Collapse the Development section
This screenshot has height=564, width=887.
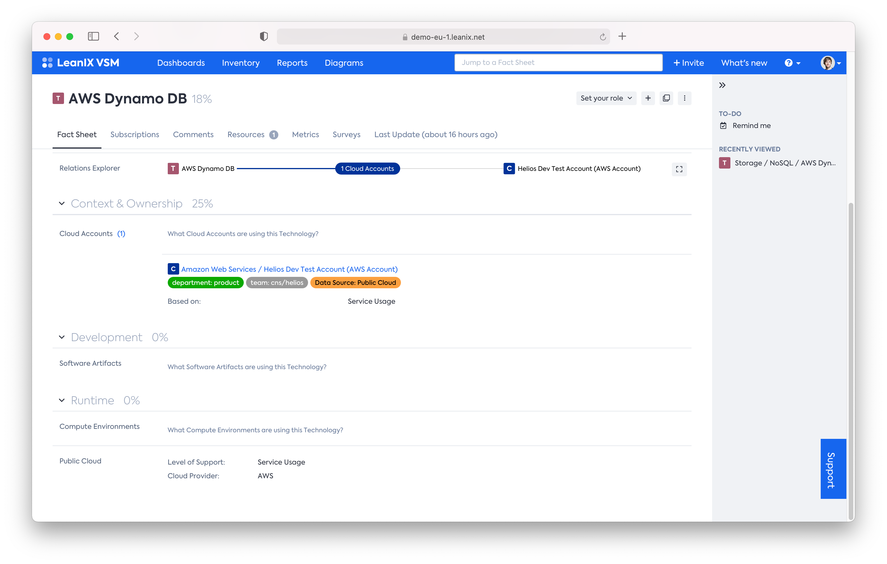[x=61, y=337]
